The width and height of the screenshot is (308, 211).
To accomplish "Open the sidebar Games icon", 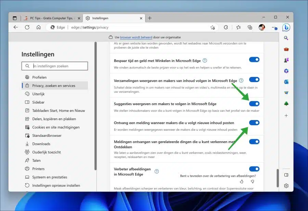I will coord(286,60).
